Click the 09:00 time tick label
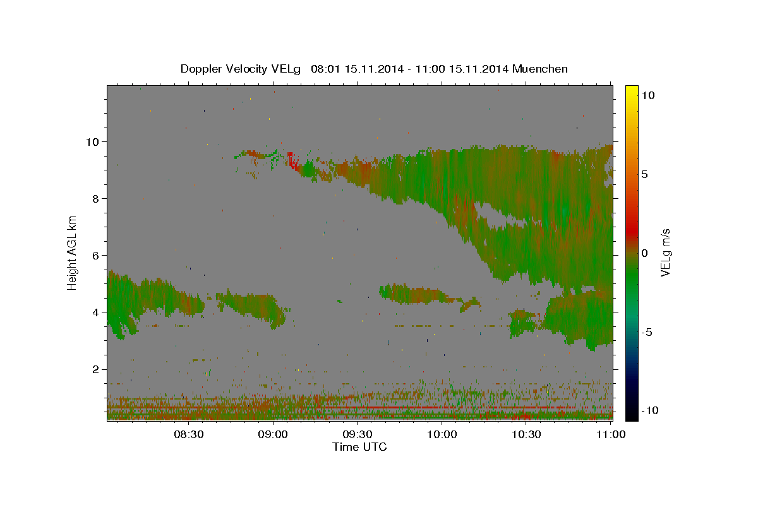Image resolution: width=758 pixels, height=505 pixels. [274, 434]
